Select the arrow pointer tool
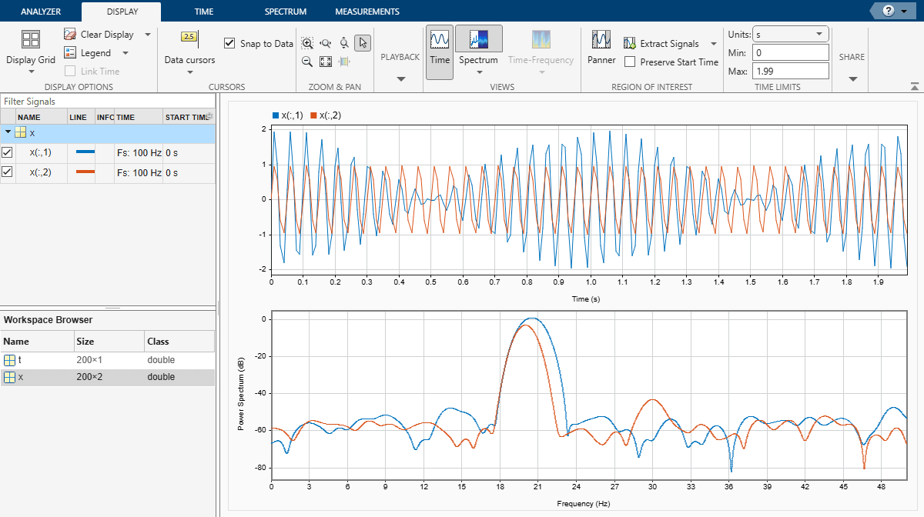This screenshot has width=924, height=517. click(x=363, y=43)
